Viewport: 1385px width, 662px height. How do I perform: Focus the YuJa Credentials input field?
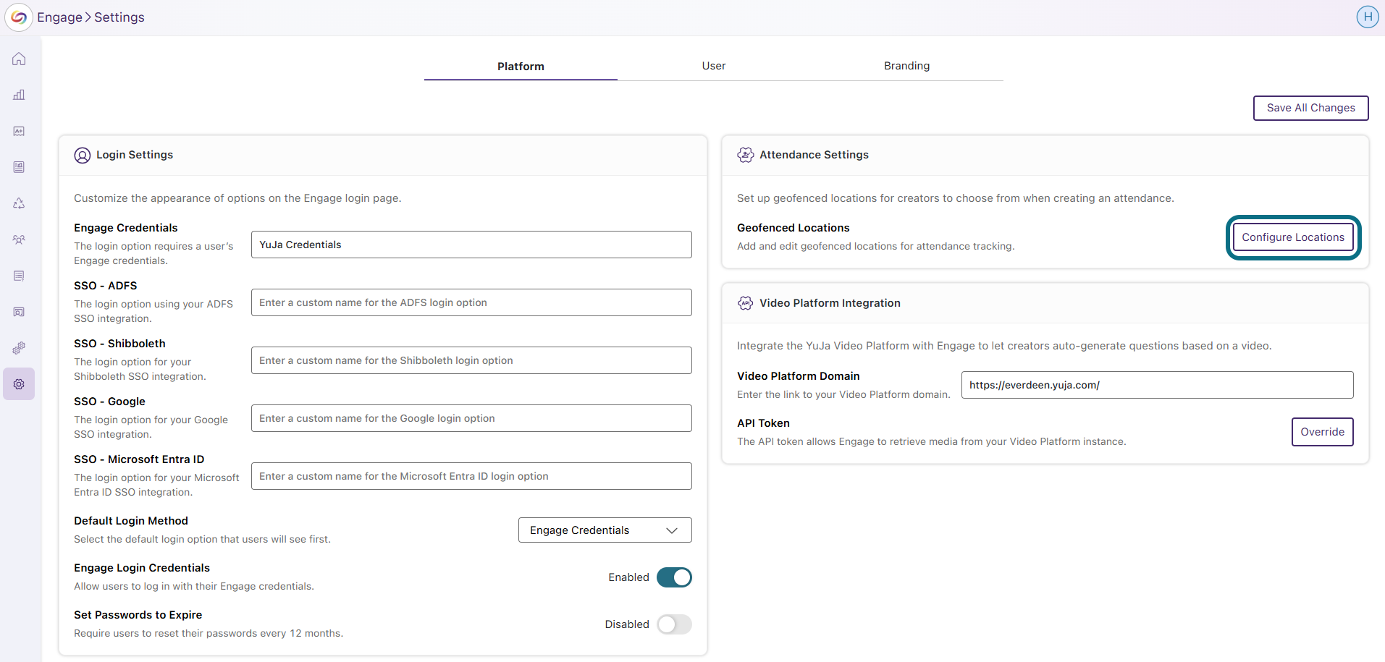point(471,245)
